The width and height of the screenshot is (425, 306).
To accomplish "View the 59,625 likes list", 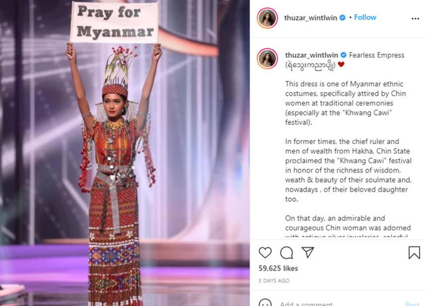I will [x=278, y=268].
